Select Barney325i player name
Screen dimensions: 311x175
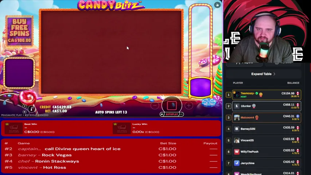248,129
